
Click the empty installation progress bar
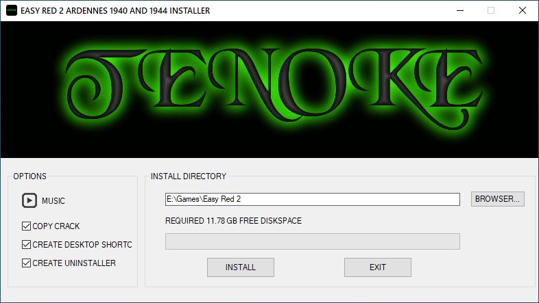[x=312, y=241]
